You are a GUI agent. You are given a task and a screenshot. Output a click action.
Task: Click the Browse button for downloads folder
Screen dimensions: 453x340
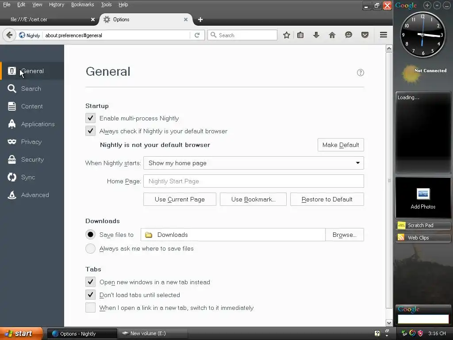pos(344,235)
